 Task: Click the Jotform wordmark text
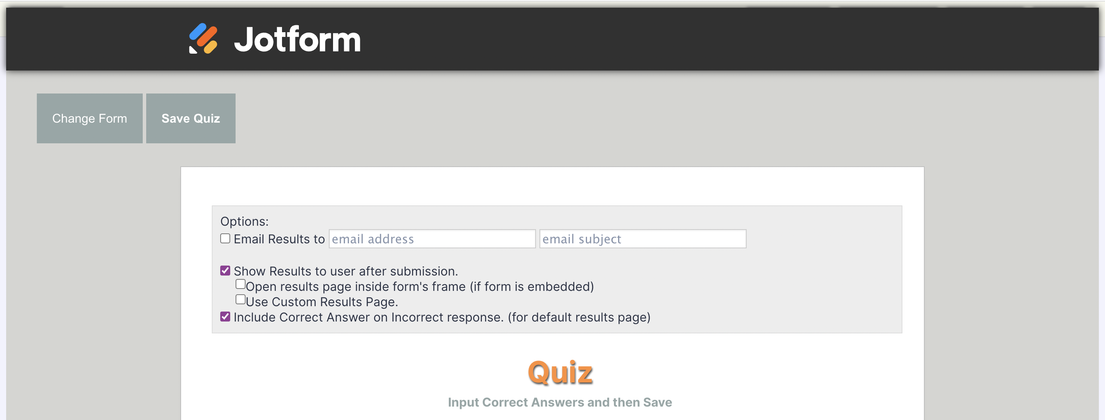[x=297, y=39]
